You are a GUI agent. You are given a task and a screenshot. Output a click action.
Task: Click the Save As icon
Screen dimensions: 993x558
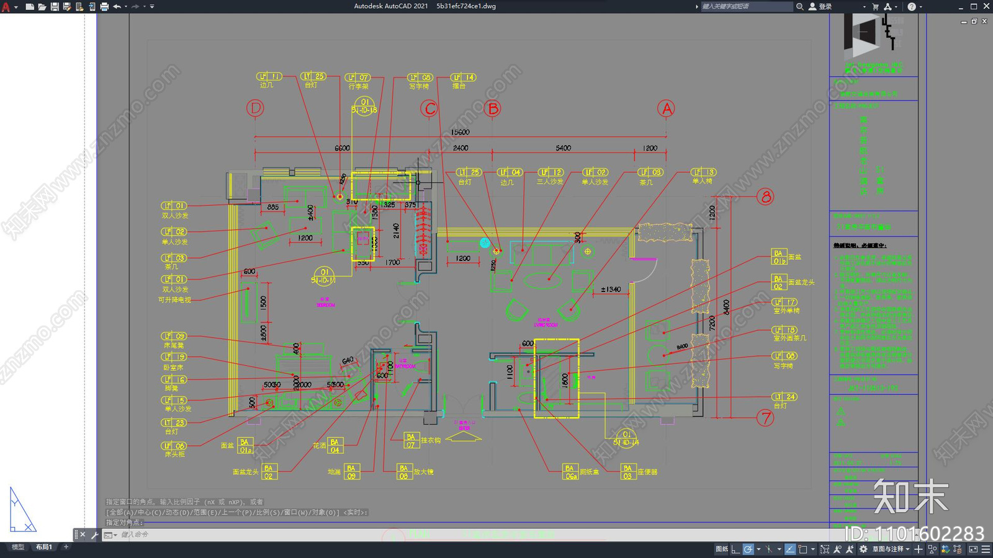66,6
